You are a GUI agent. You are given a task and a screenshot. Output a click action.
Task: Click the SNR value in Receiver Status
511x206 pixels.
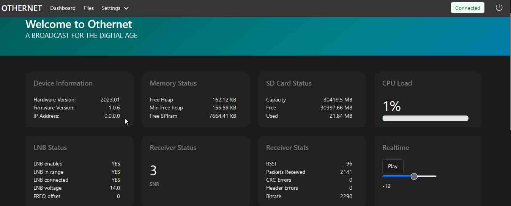153,171
